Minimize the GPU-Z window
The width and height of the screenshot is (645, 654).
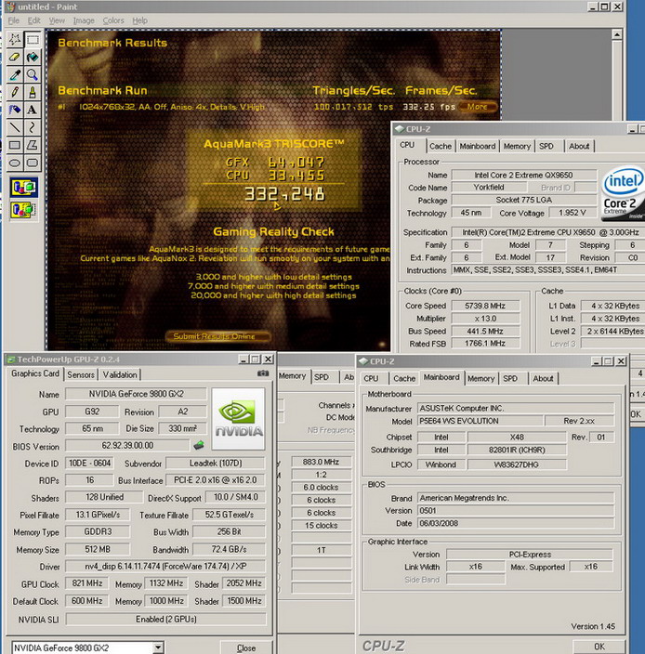[x=244, y=360]
